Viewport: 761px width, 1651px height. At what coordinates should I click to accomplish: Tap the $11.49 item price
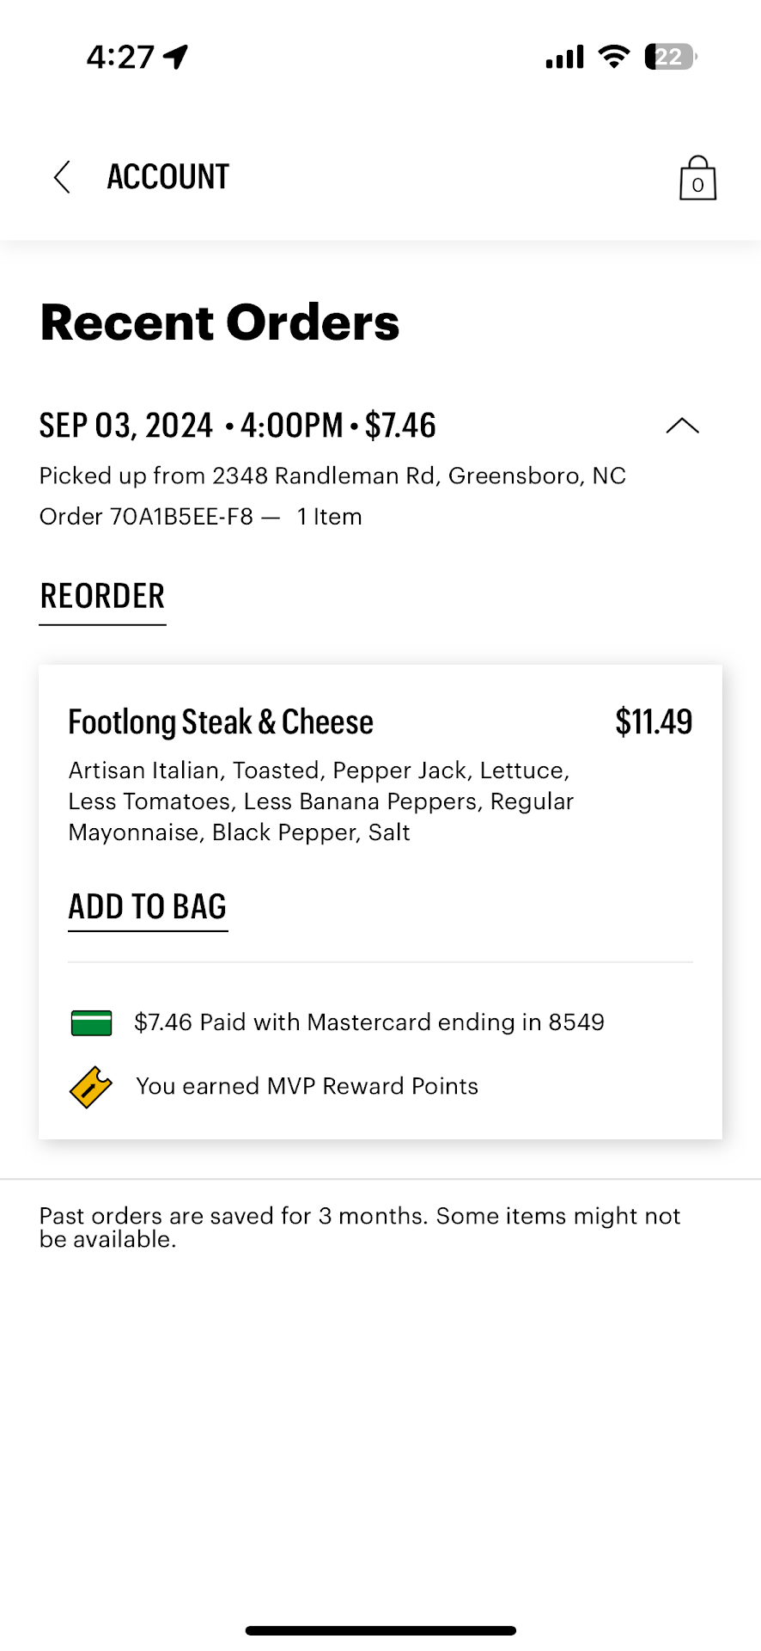tap(654, 722)
